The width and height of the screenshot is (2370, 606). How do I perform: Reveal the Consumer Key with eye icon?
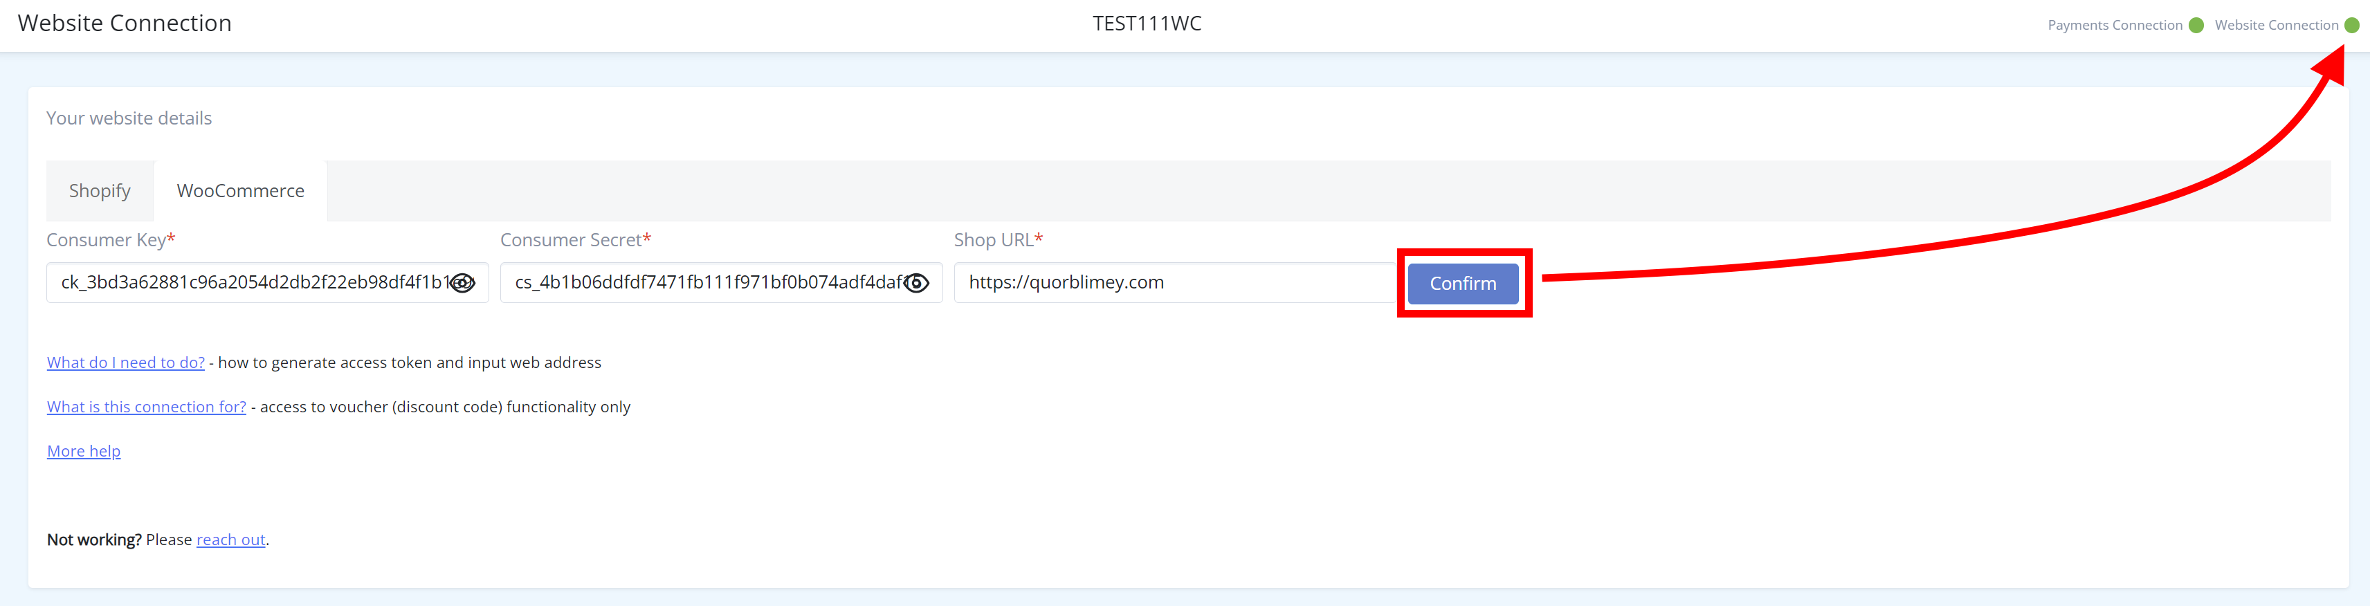[462, 282]
